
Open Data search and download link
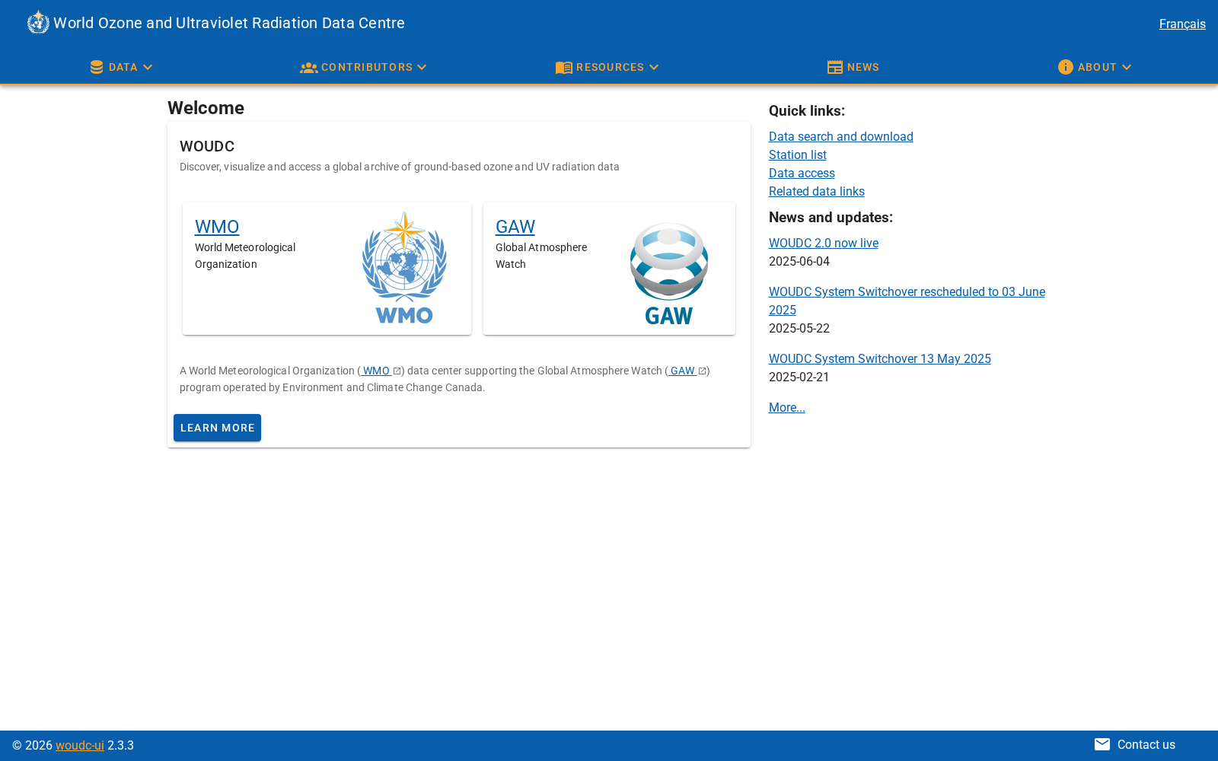[841, 136]
